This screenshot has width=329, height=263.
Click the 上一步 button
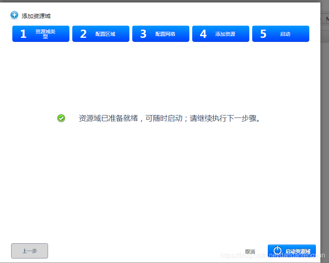click(x=29, y=251)
